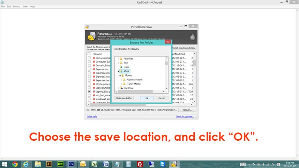The height and width of the screenshot is (168, 299).
Task: Launch Google Chrome from the taskbar
Action: (15, 164)
